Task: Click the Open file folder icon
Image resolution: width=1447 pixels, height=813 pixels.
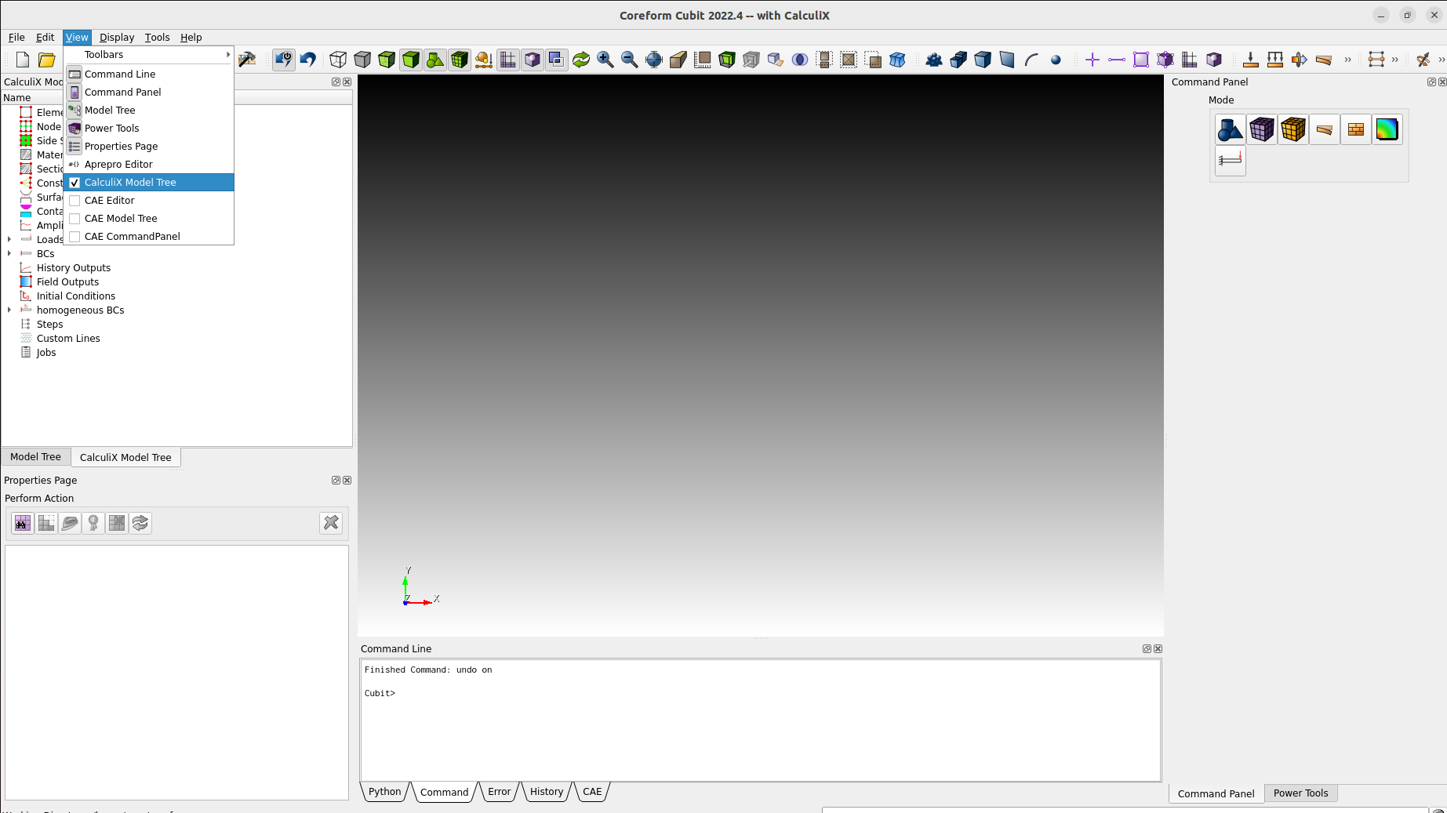Action: point(47,60)
